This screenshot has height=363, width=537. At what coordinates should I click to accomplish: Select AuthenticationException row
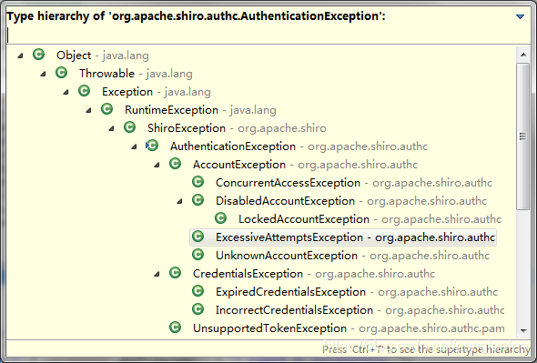point(299,146)
